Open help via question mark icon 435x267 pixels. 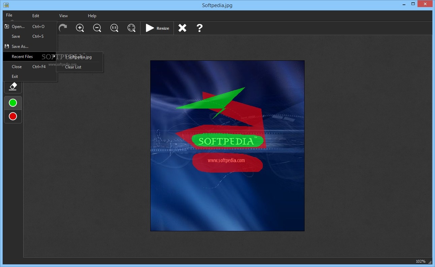pyautogui.click(x=199, y=28)
